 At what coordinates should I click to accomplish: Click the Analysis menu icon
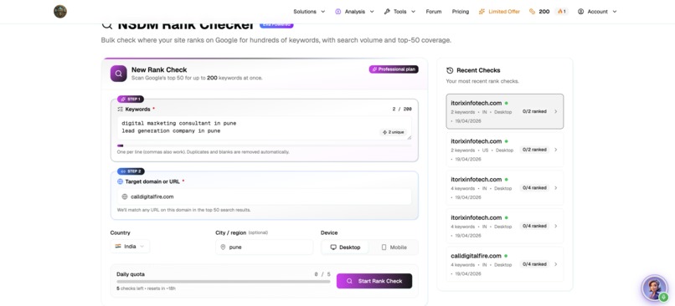(338, 12)
